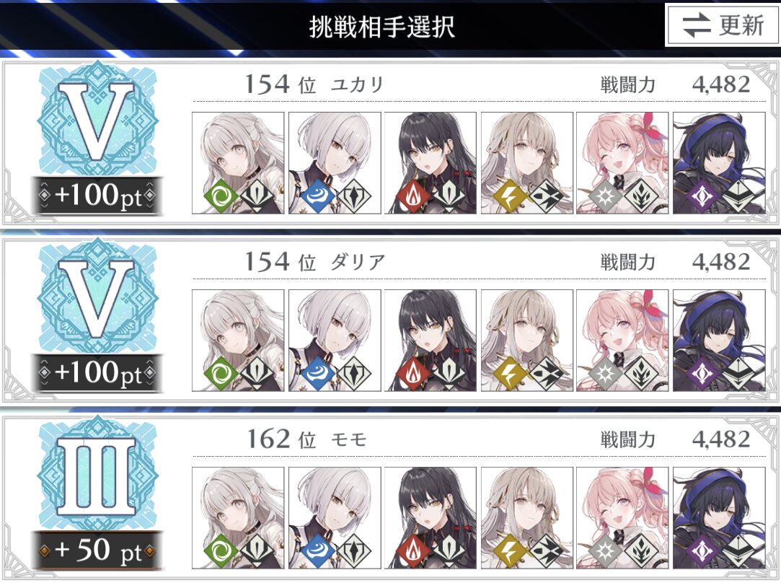Select the rank III badge for モモ

point(97,473)
